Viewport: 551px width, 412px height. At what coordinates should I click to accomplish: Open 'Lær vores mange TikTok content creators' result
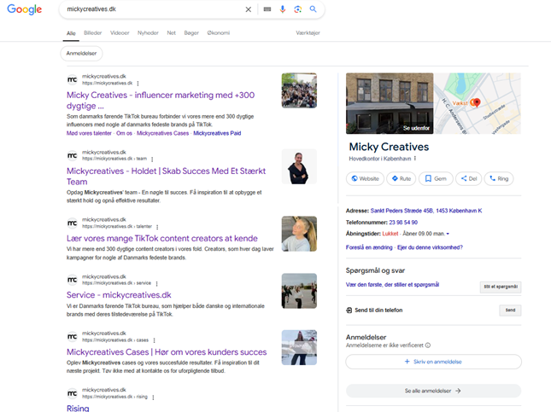point(162,239)
